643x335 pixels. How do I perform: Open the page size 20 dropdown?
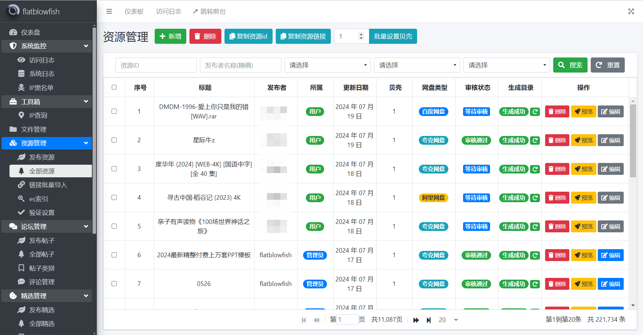tap(449, 320)
